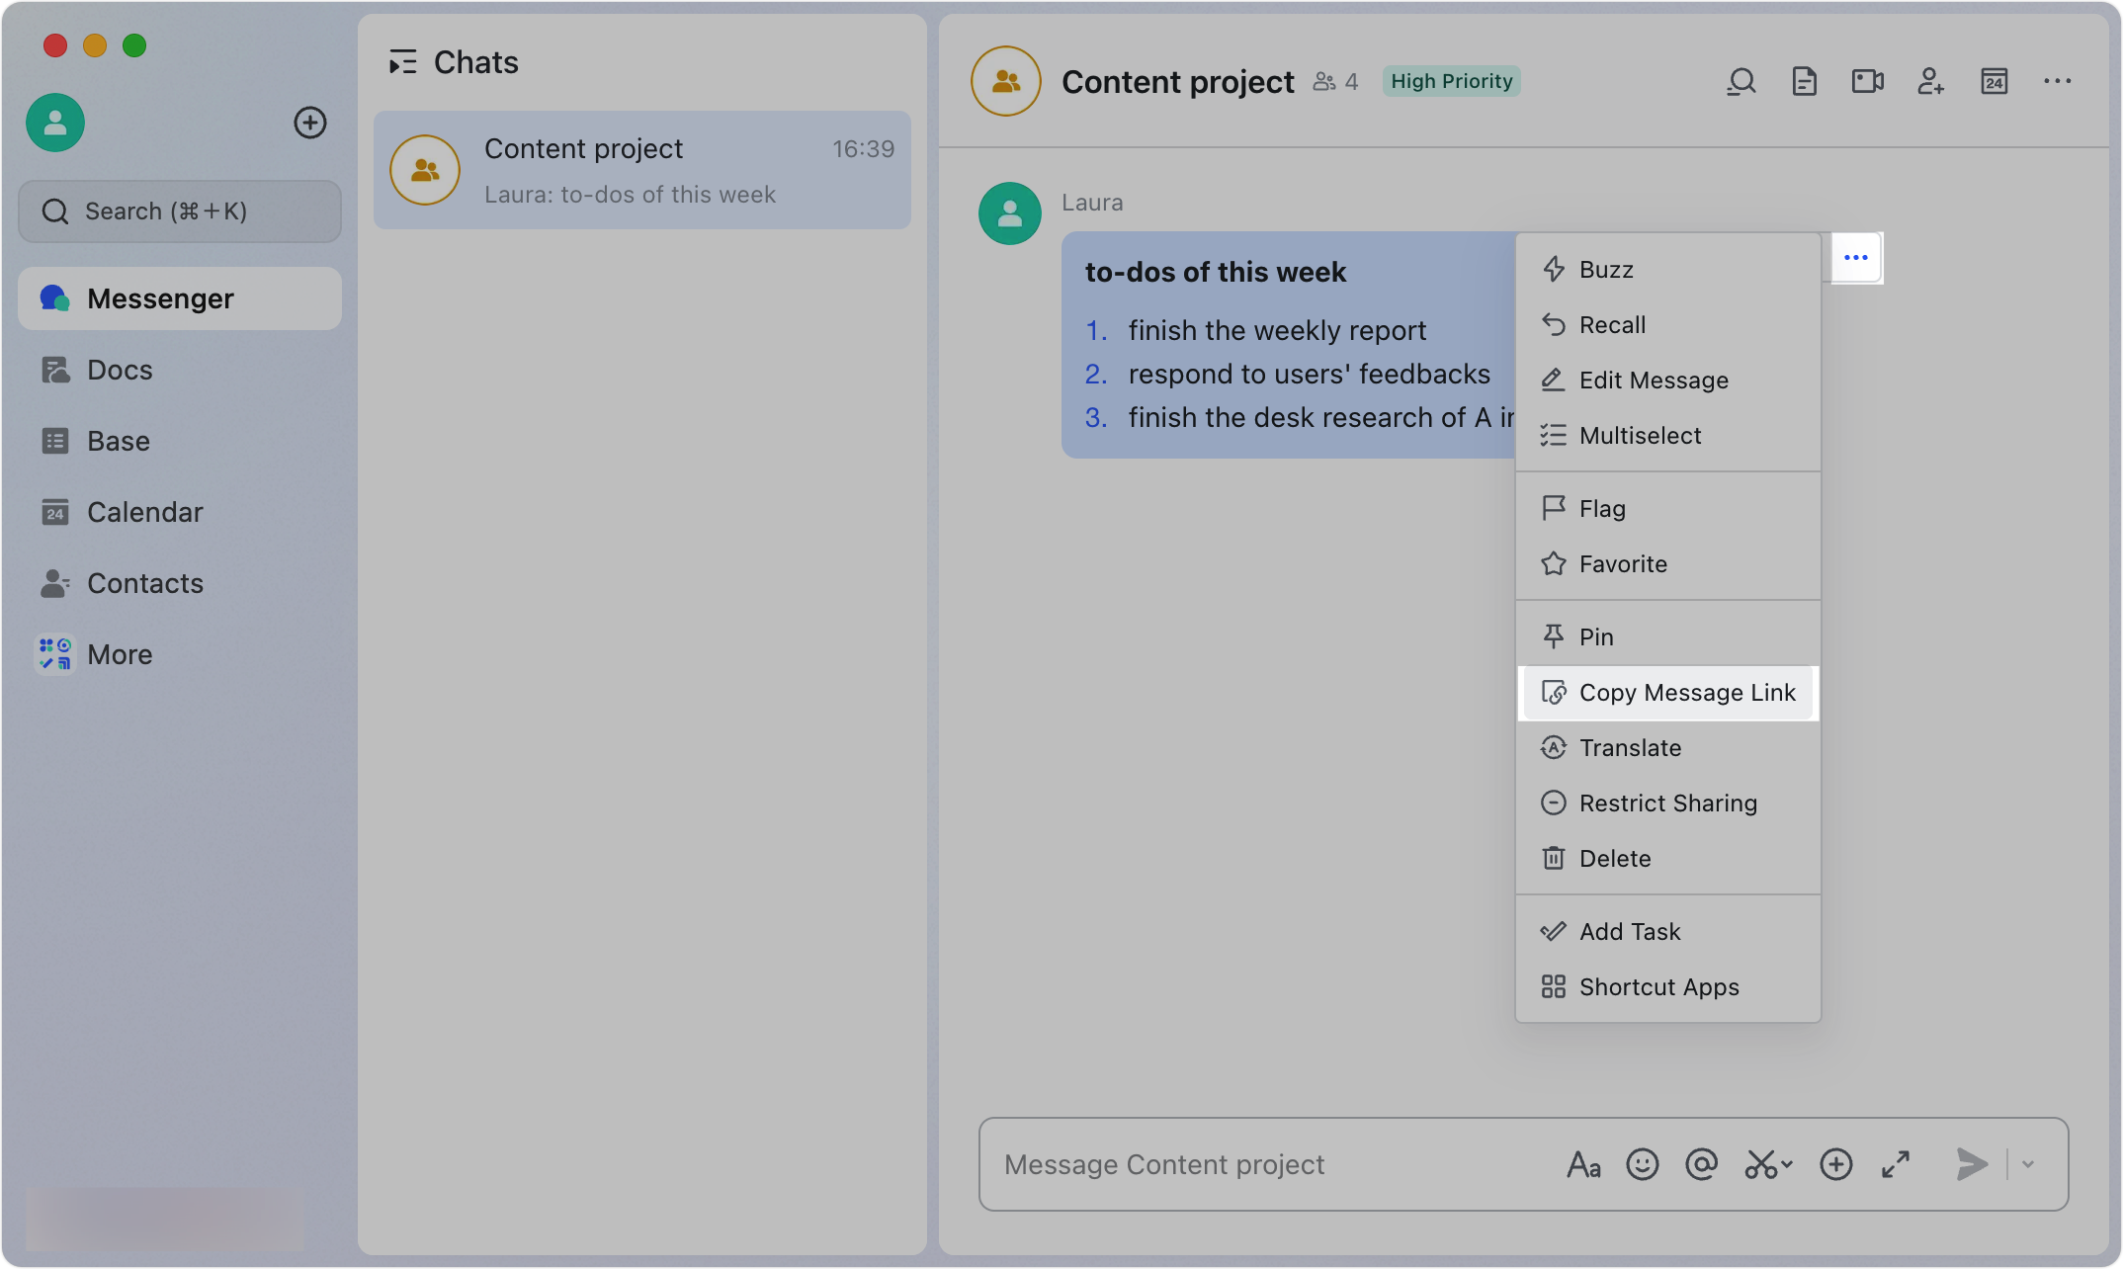This screenshot has height=1269, width=2123.
Task: Open text formatting Aa options
Action: click(1583, 1164)
